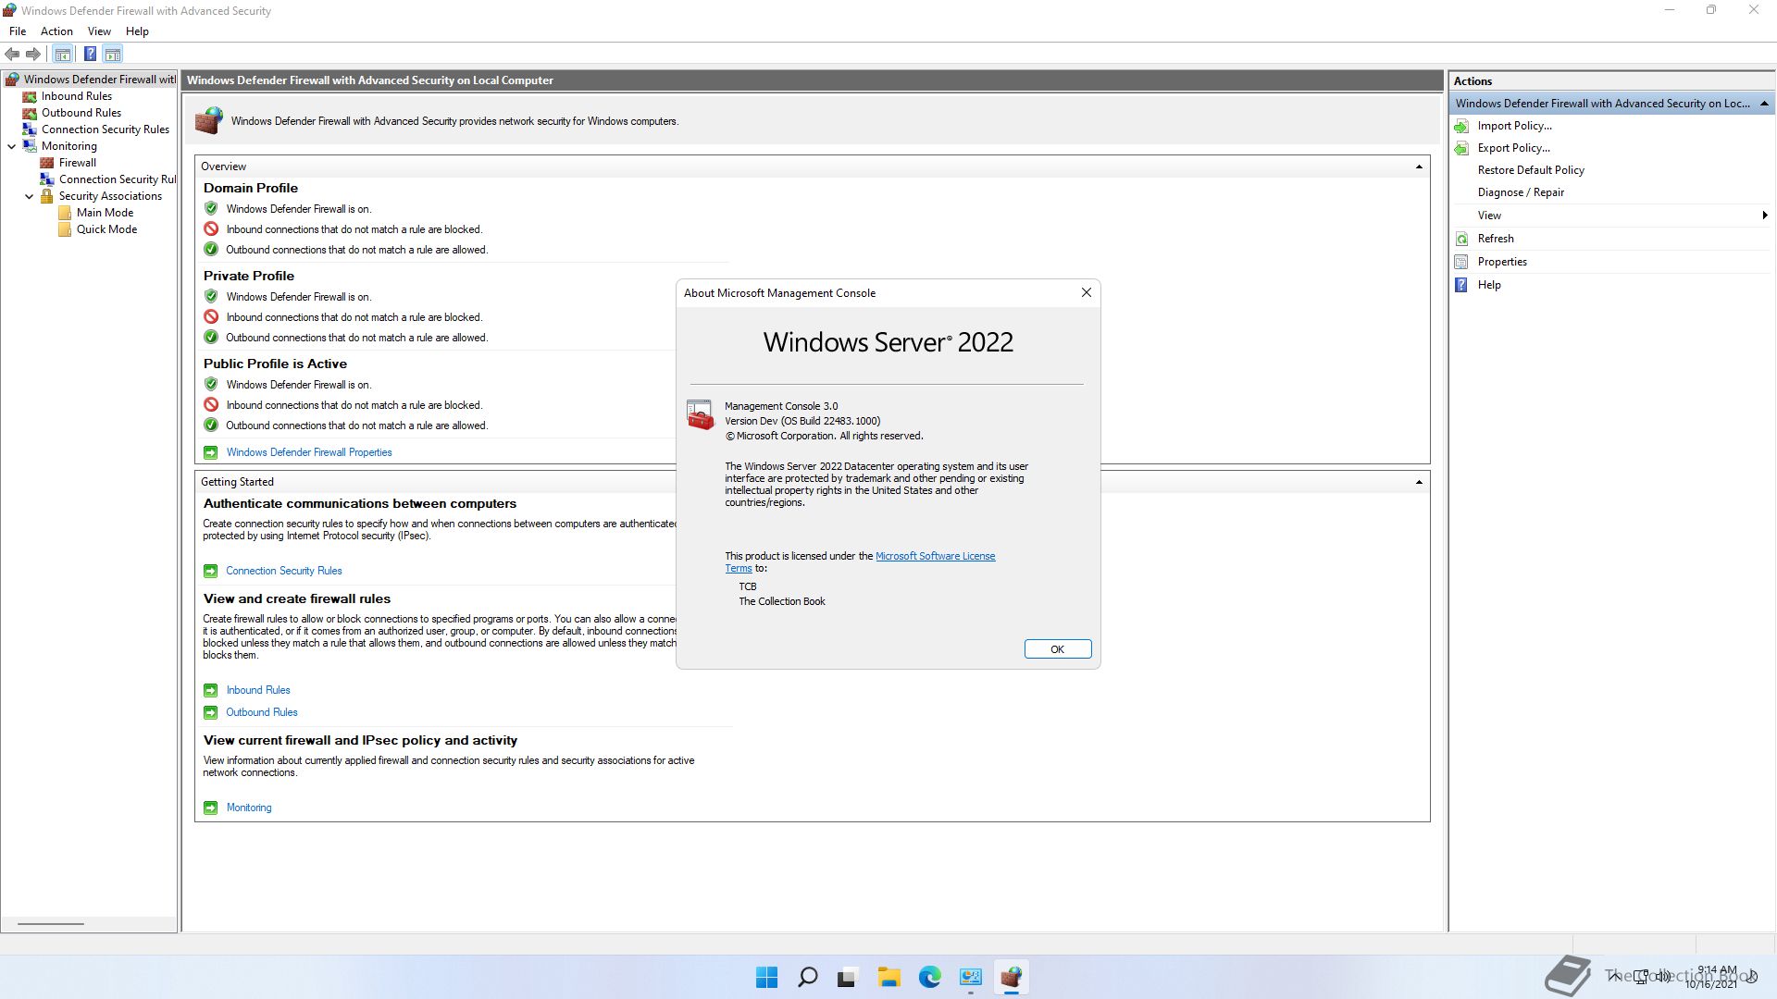Click Export Policy icon in Actions pane
The height and width of the screenshot is (999, 1777).
click(1461, 148)
